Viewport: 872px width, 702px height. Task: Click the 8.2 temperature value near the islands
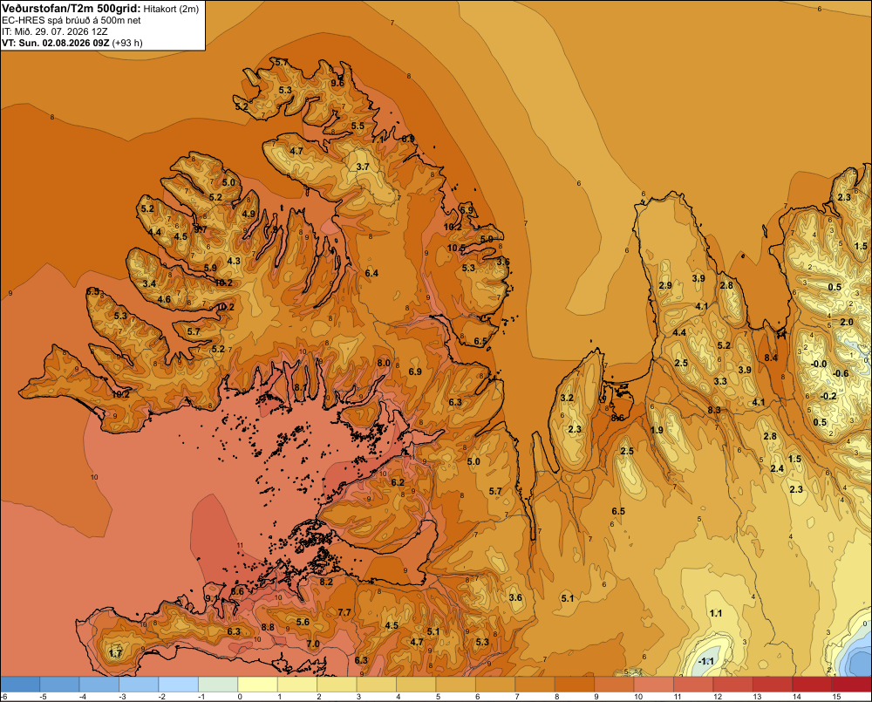[x=326, y=582]
